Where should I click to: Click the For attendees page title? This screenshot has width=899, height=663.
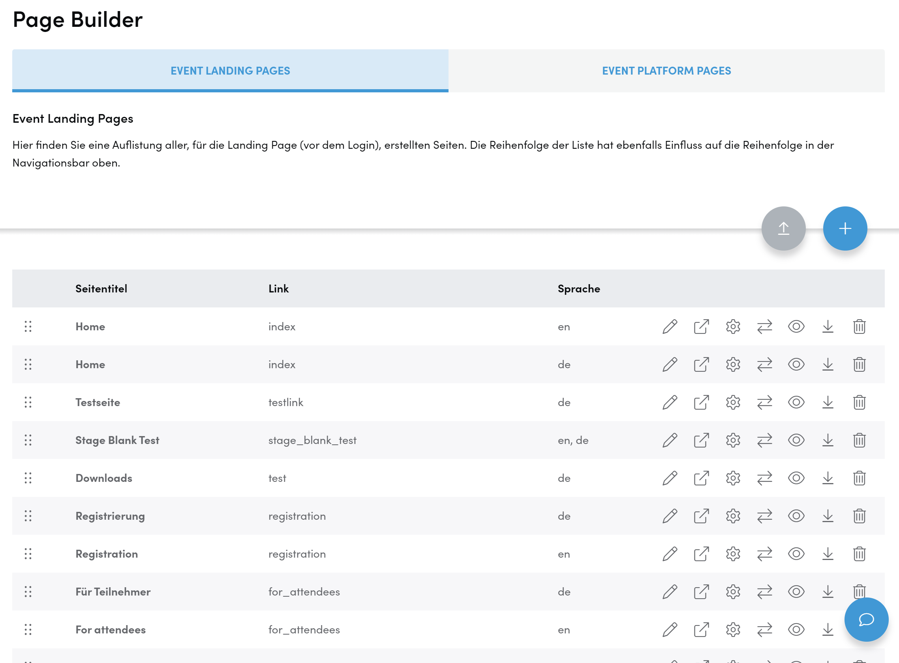pyautogui.click(x=111, y=630)
